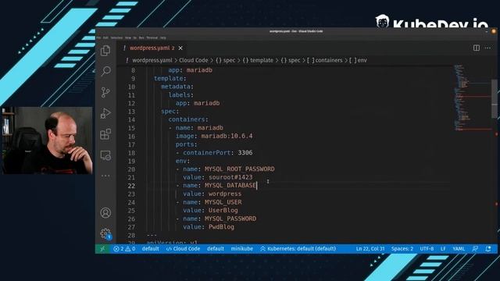Expand wordpress.yaml breadcrumb
Image resolution: width=500 pixels, height=281 pixels.
click(152, 60)
